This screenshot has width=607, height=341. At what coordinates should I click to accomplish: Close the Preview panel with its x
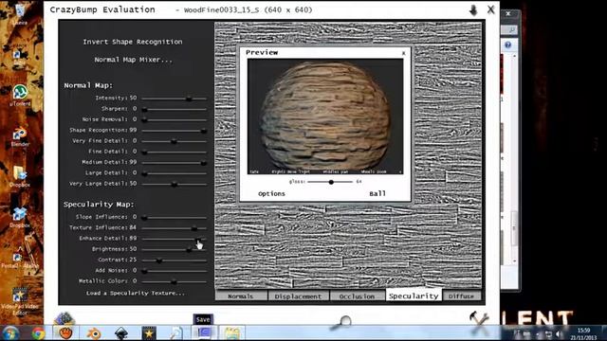point(403,53)
